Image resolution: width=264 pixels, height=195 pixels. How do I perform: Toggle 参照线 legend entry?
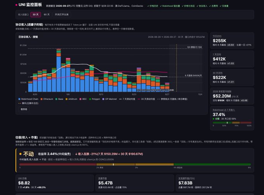pos(172,99)
